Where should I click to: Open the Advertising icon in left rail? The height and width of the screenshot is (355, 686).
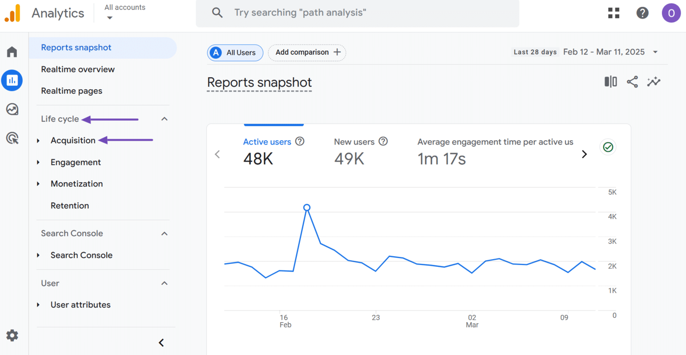(x=12, y=138)
